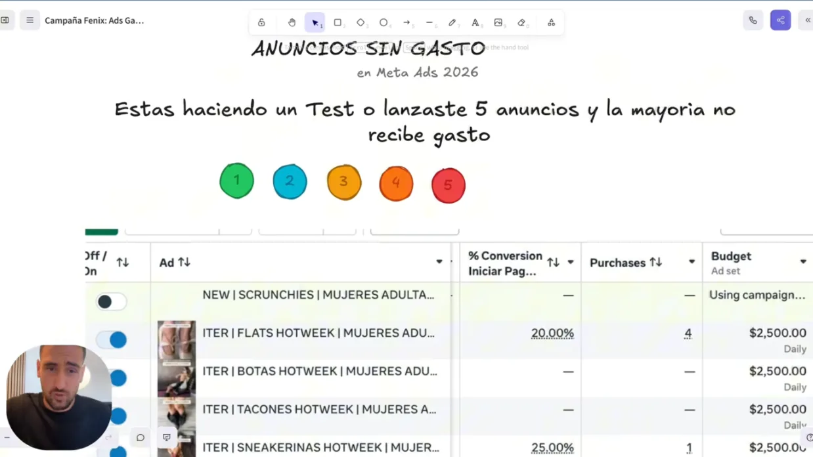Choose the Line drawing tool
The height and width of the screenshot is (457, 813).
click(429, 22)
